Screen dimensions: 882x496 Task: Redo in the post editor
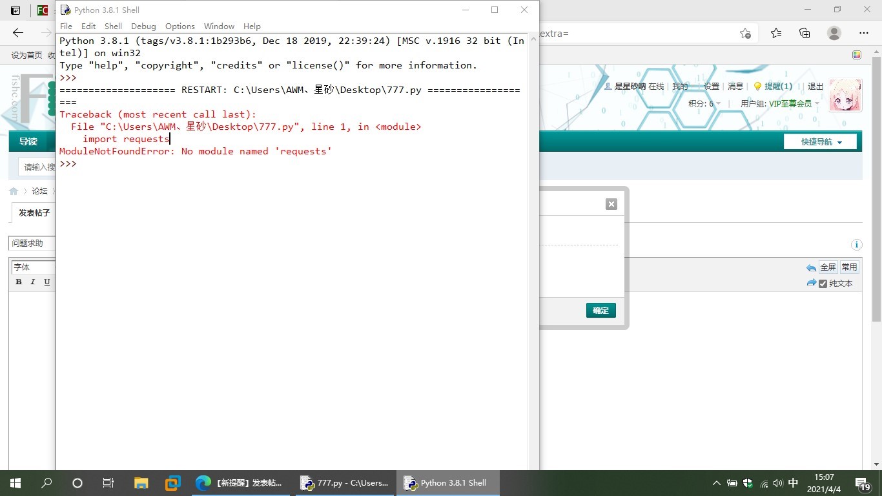(811, 283)
